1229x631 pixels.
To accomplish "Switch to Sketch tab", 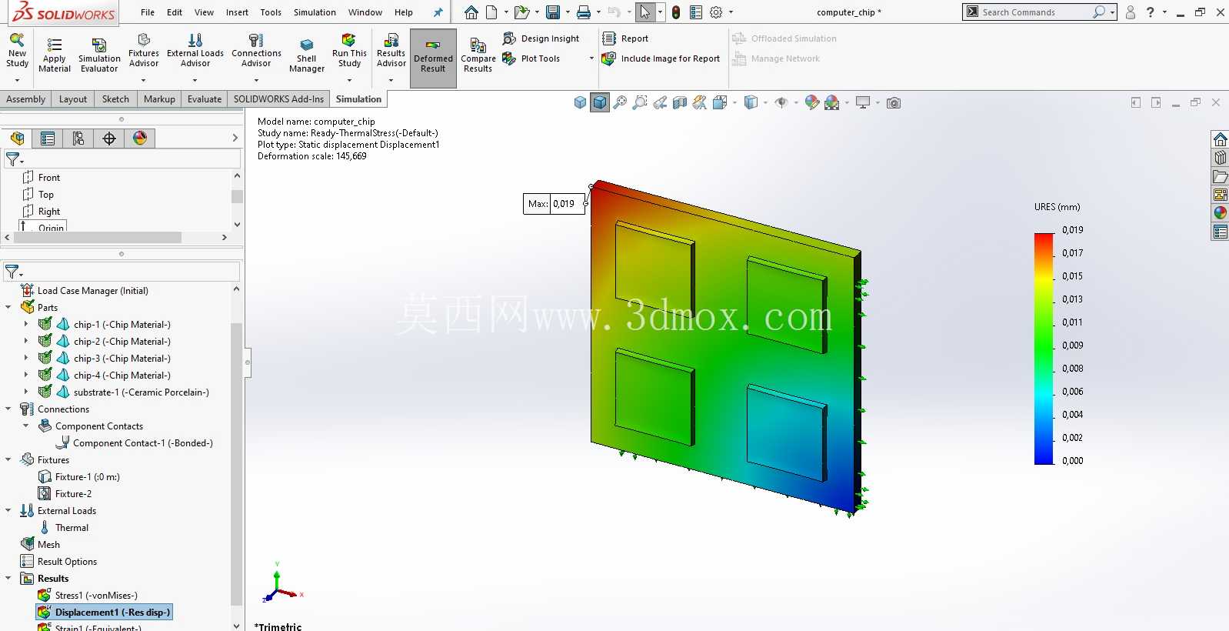I will [115, 99].
